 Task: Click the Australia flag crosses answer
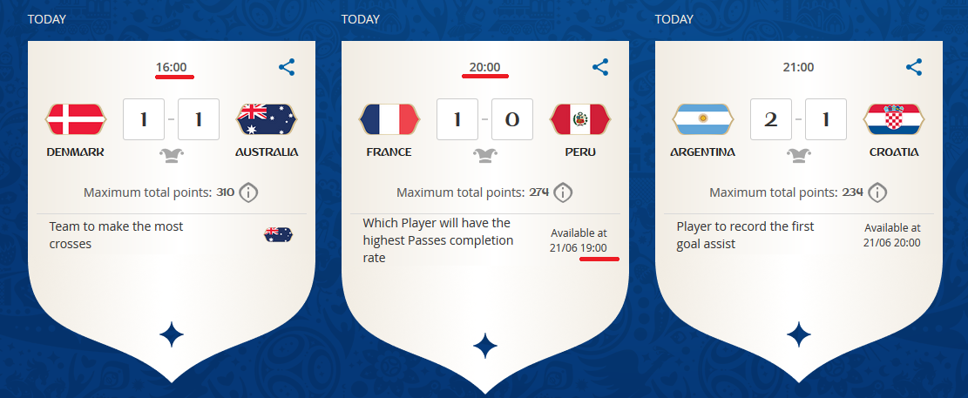point(279,234)
